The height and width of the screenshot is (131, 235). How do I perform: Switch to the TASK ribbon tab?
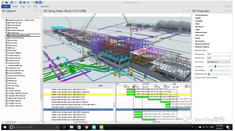[23, 6]
